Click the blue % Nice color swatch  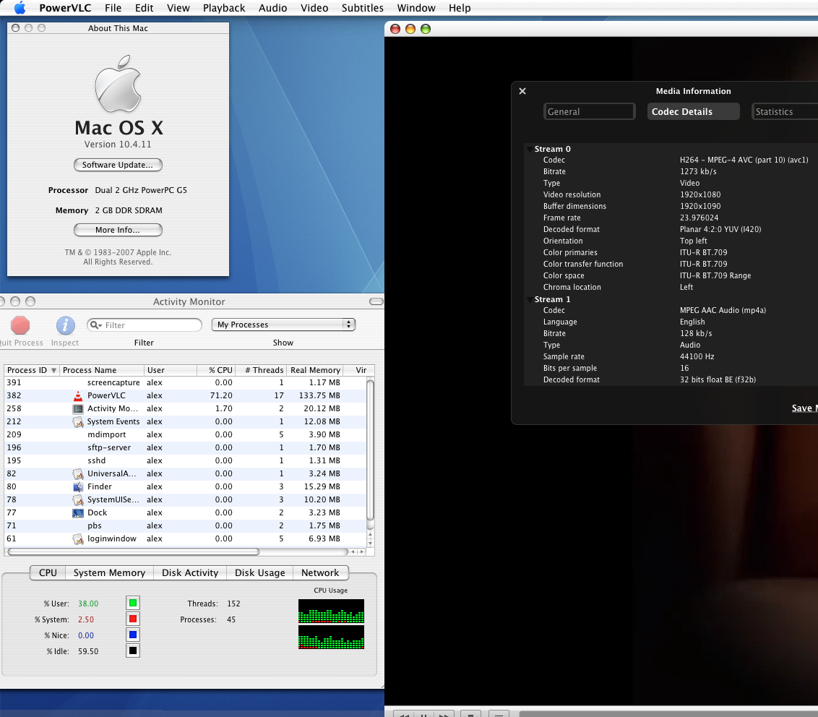pyautogui.click(x=133, y=635)
